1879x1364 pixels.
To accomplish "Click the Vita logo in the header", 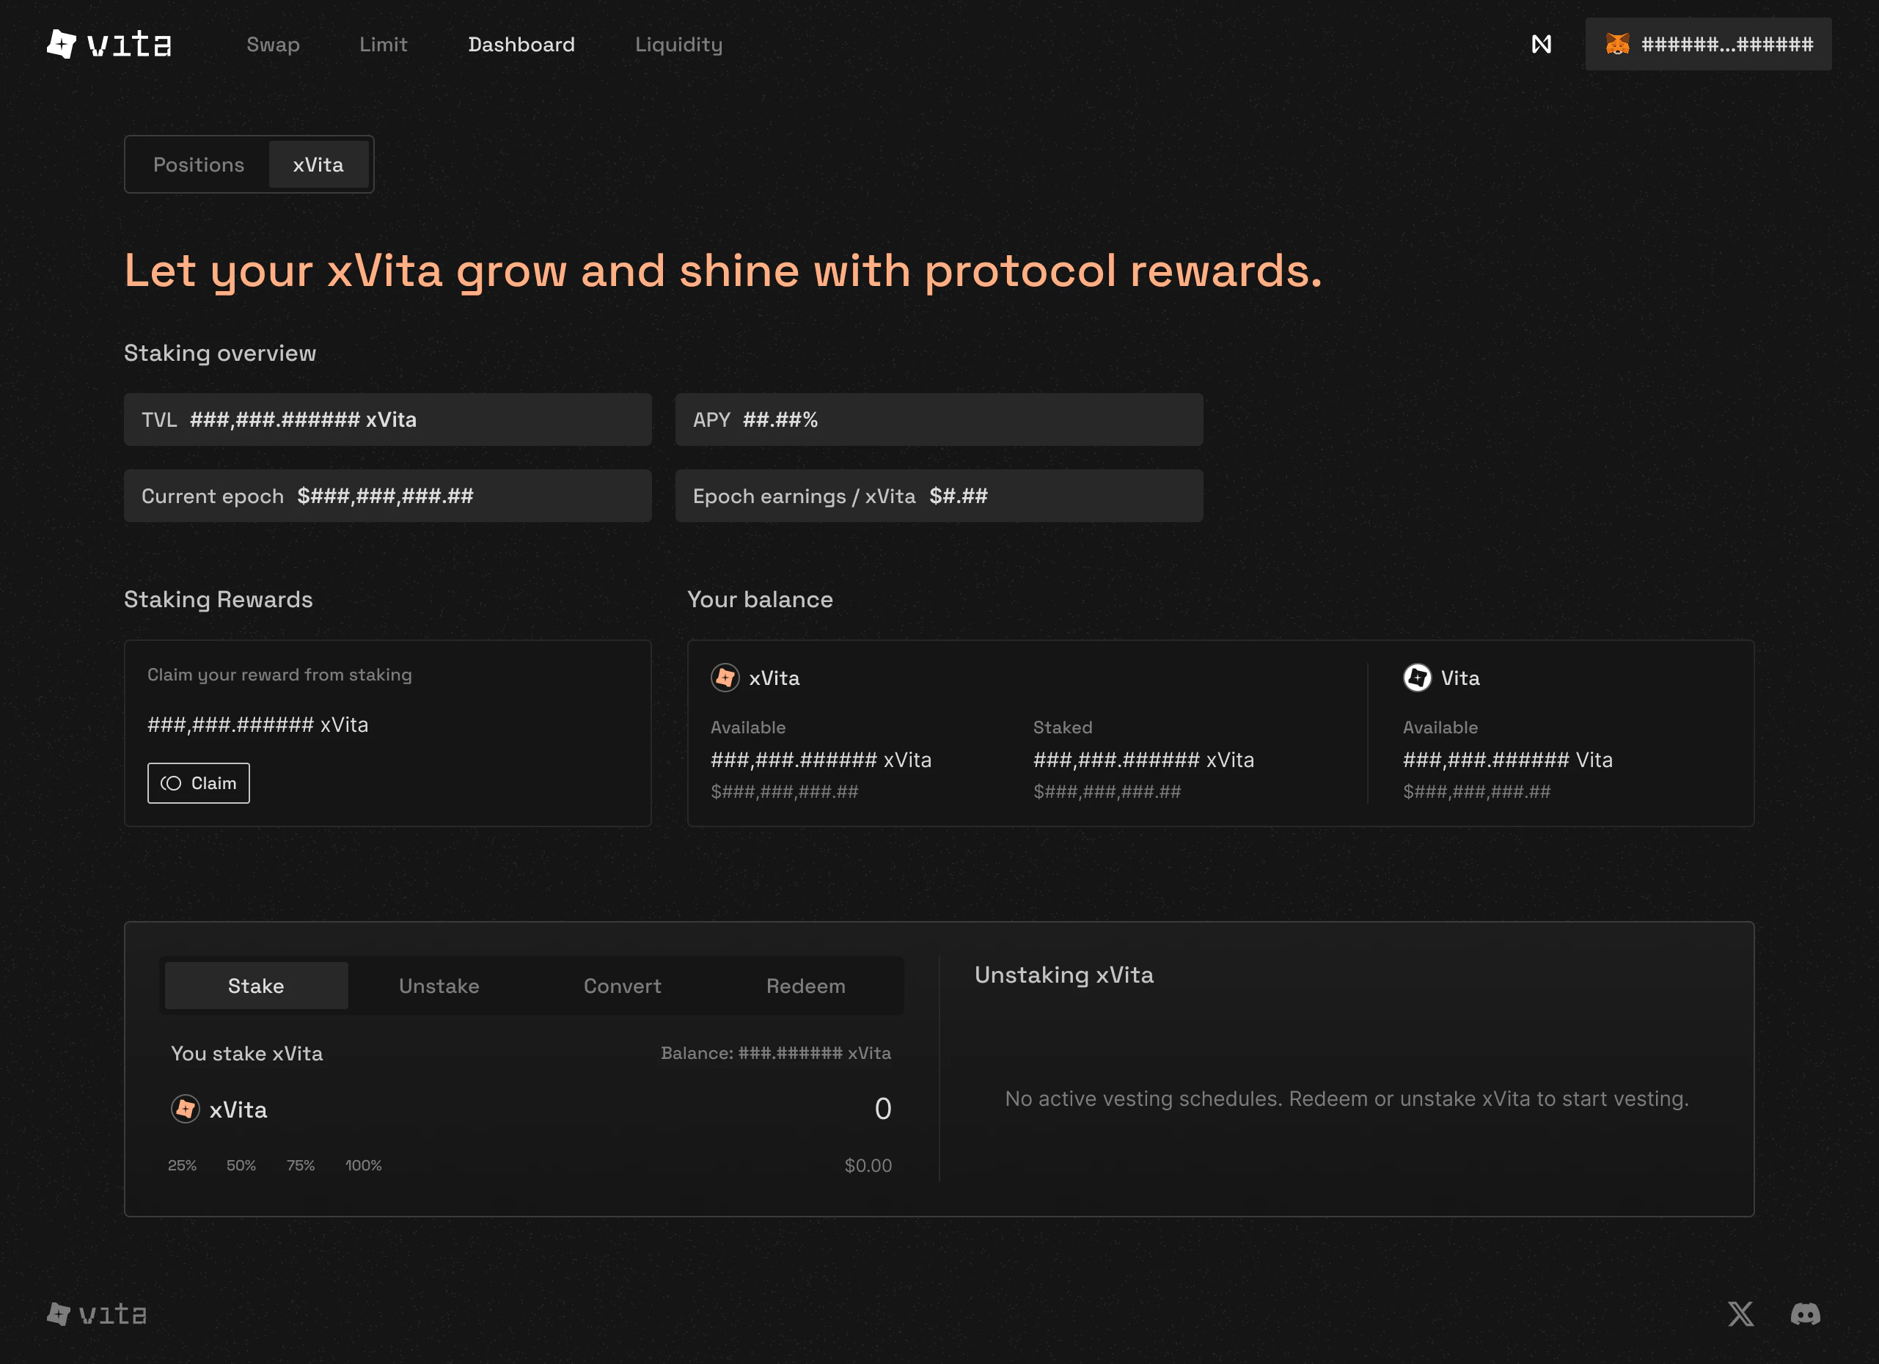I will click(110, 44).
